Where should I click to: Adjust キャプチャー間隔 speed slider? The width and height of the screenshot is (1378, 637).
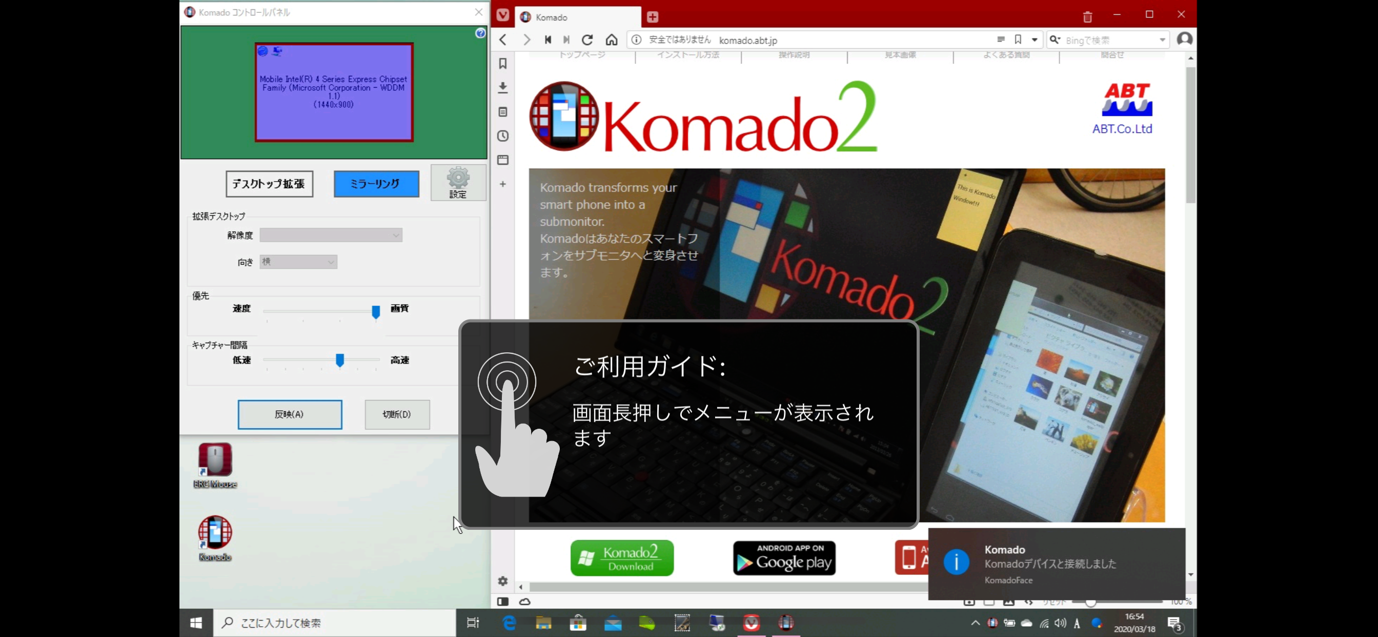pos(340,360)
